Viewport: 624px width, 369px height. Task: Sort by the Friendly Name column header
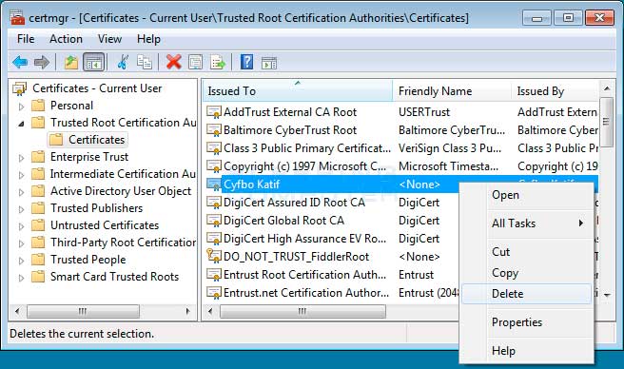click(452, 91)
